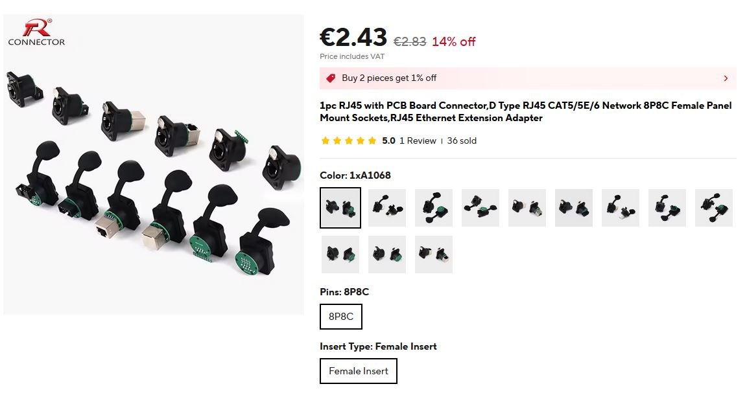Choose the eighth color variant thumbnail
The image size is (747, 395).
click(x=667, y=208)
